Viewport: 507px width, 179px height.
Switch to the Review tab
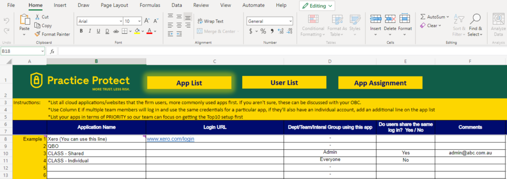(x=201, y=5)
